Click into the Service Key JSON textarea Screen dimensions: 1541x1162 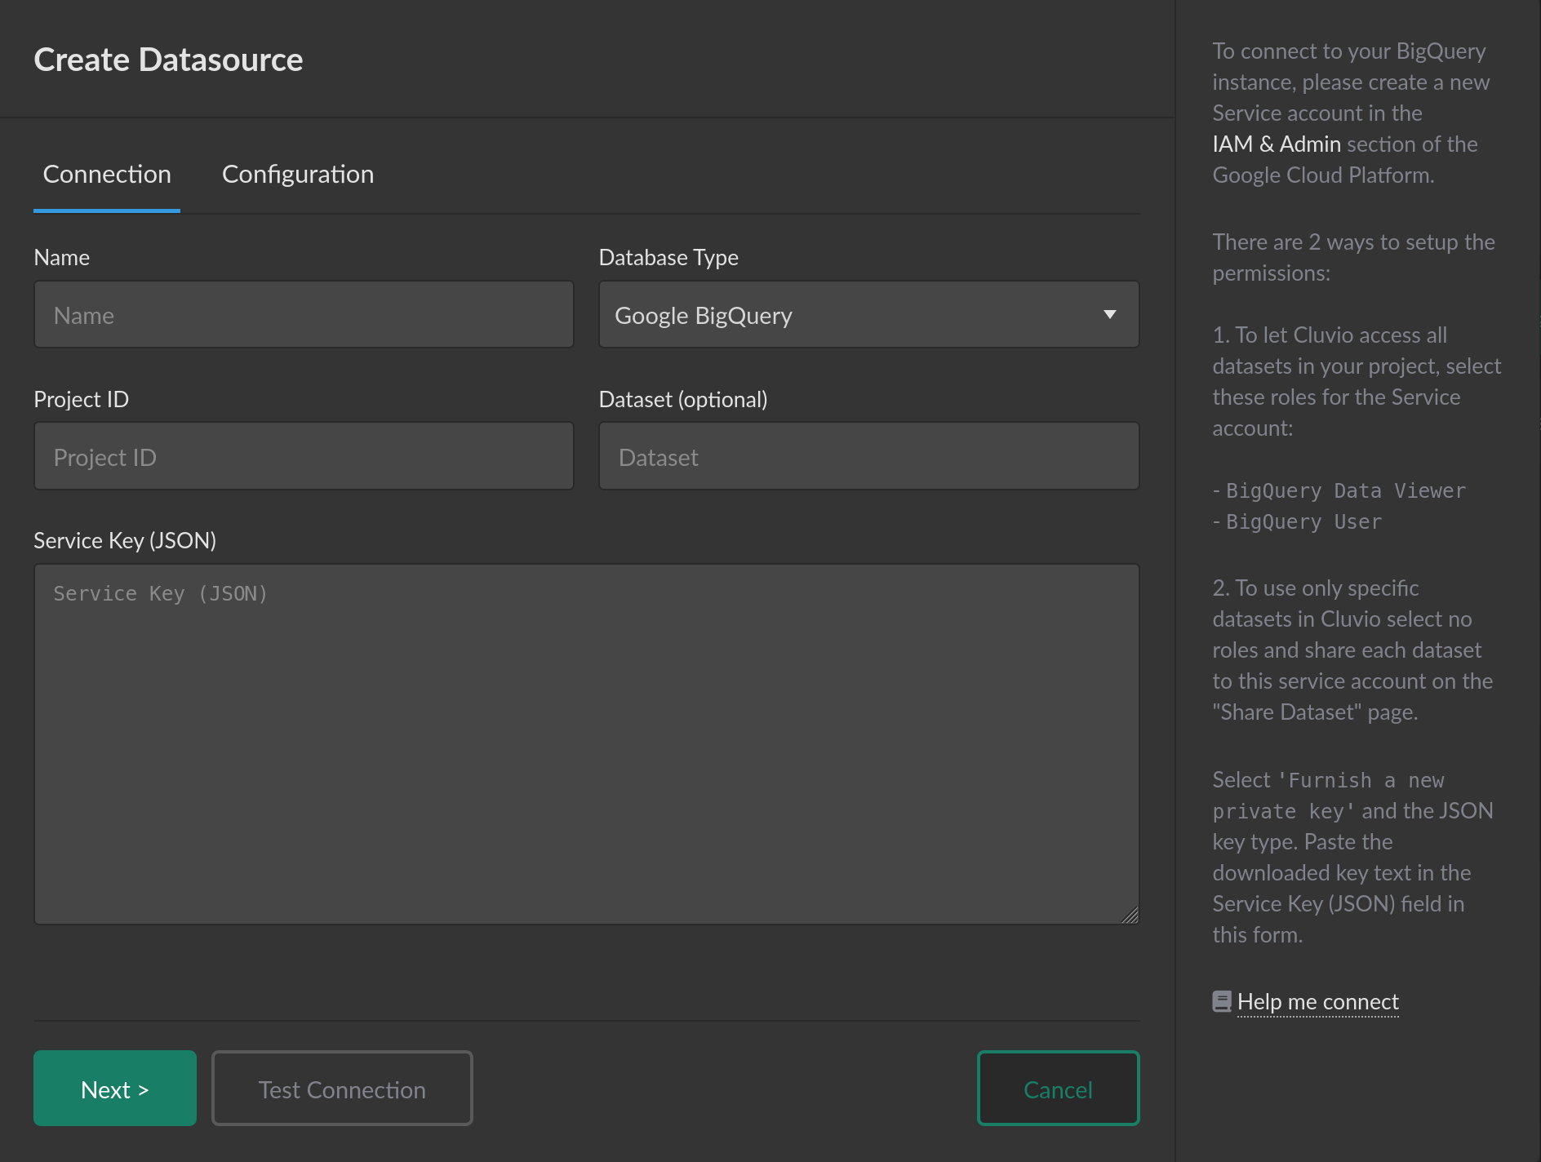pyautogui.click(x=586, y=744)
